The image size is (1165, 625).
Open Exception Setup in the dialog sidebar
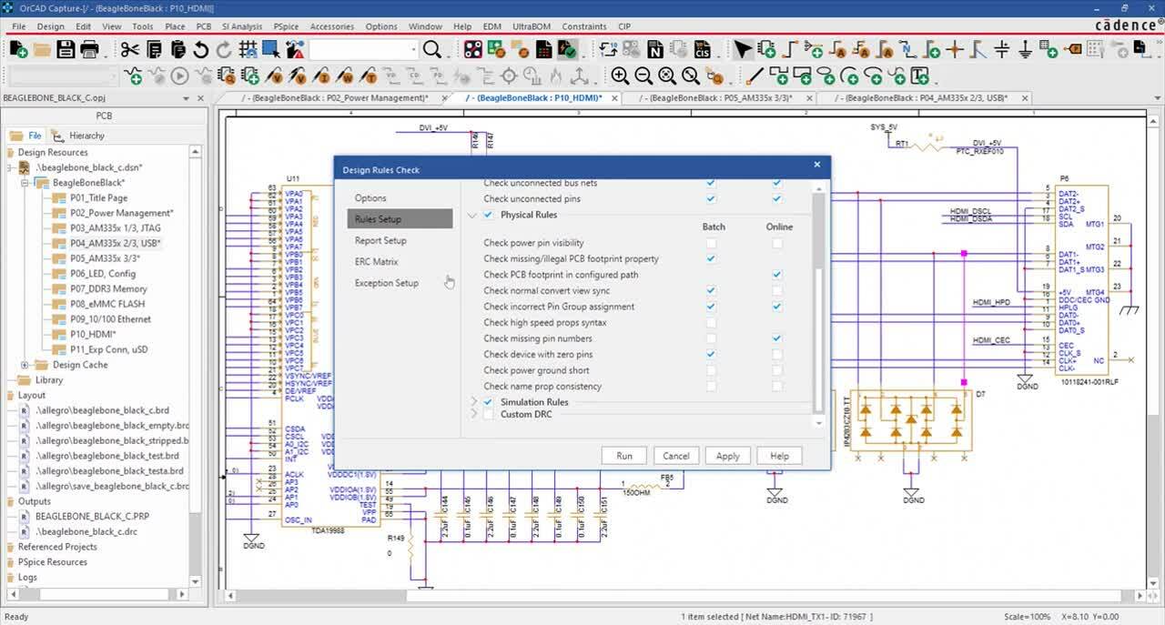[387, 283]
